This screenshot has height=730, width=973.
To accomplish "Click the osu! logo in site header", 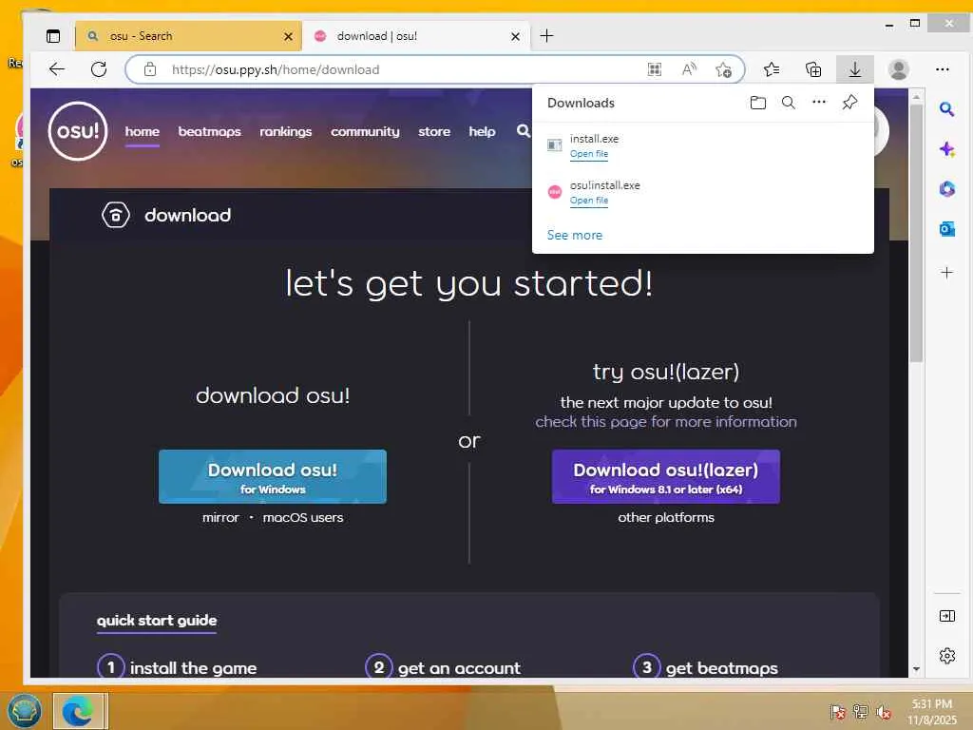I will [x=78, y=131].
